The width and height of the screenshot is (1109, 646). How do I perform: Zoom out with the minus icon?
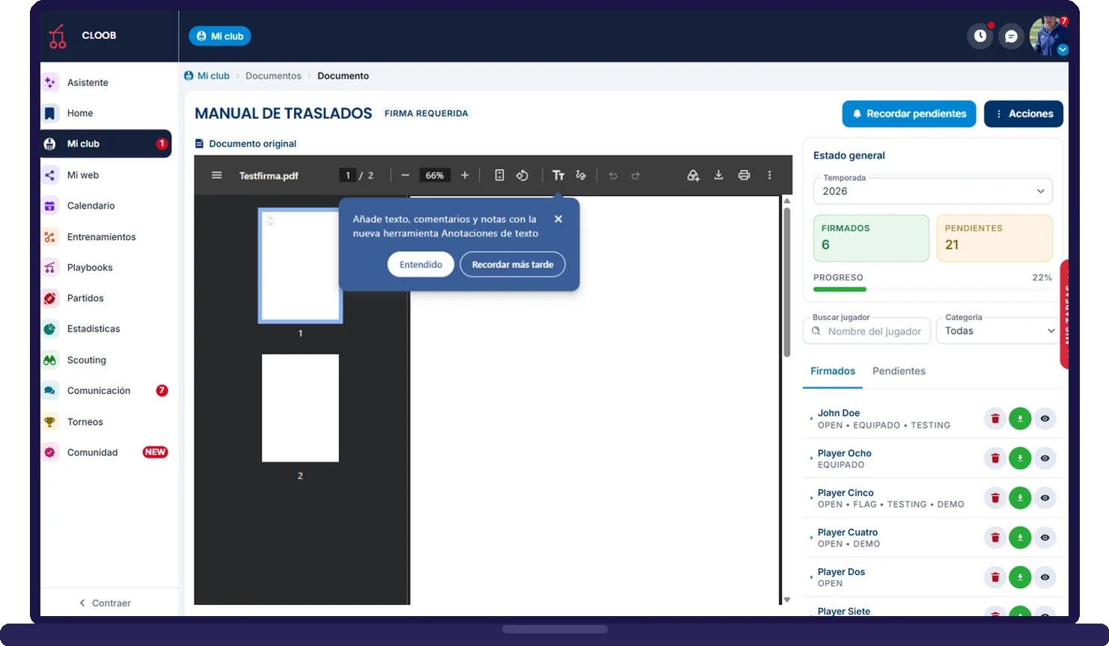click(405, 175)
